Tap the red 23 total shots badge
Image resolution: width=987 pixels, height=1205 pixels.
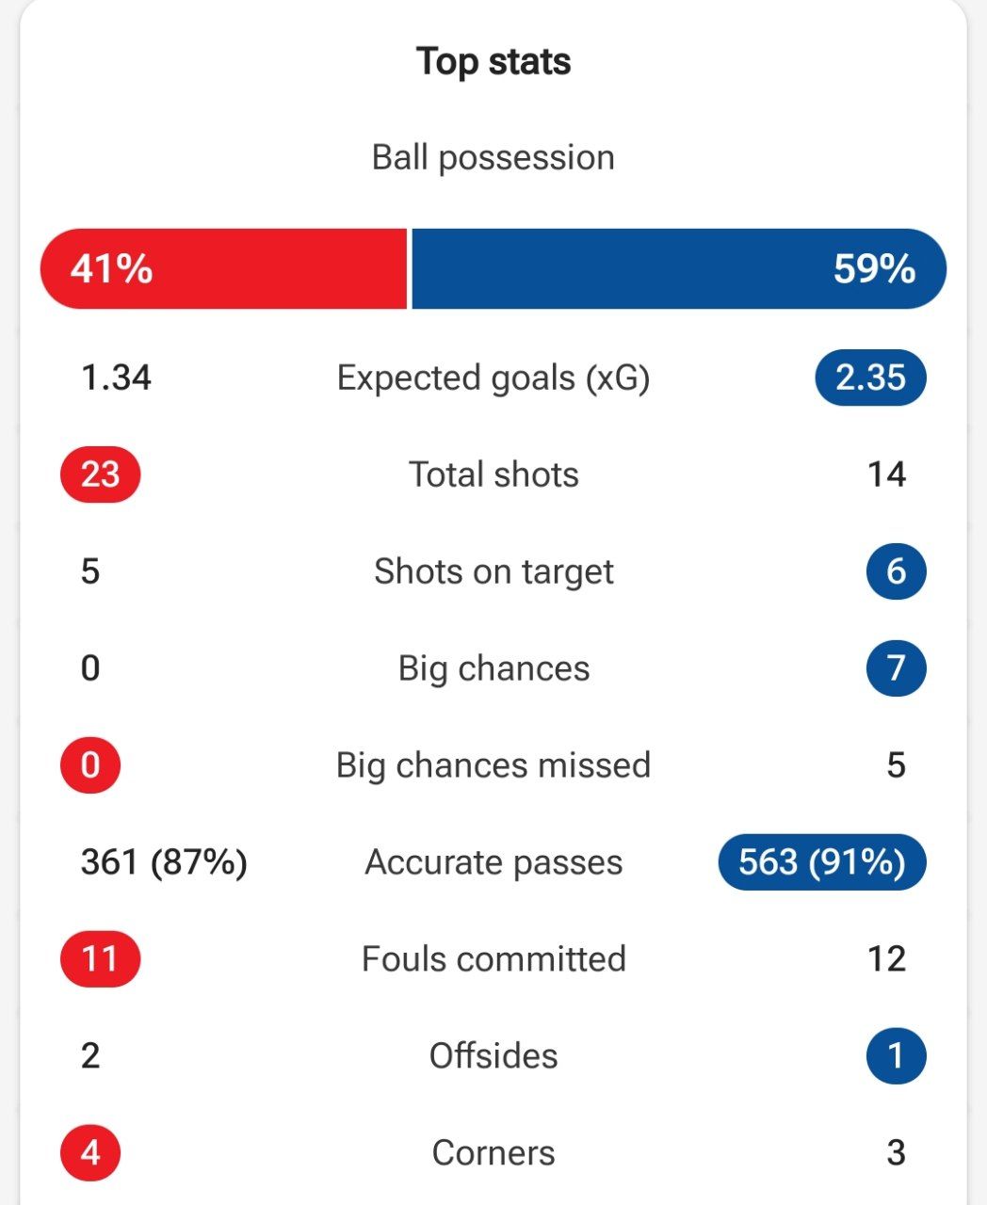100,474
